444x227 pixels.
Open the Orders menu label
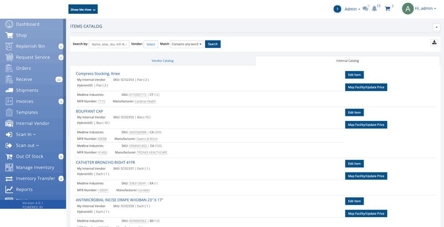point(24,68)
